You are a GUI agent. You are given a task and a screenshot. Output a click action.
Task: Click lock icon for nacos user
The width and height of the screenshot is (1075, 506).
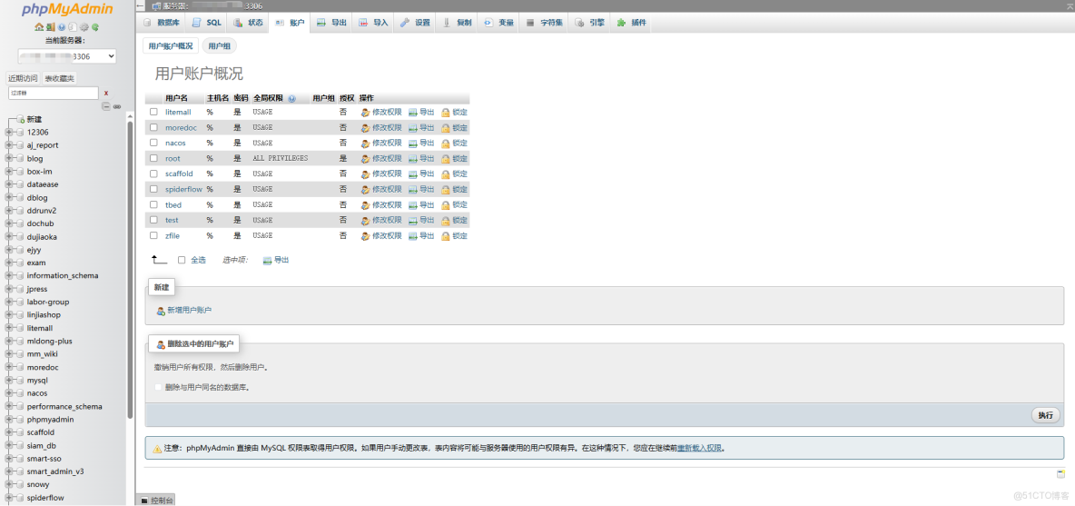pyautogui.click(x=446, y=144)
